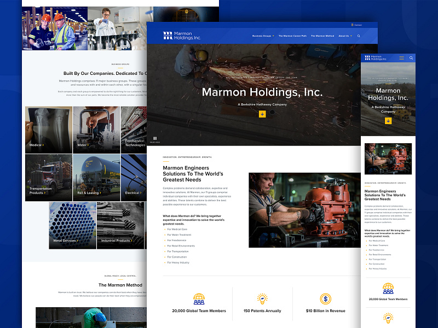
Task: Click 'For Heavy Industry' in desktop list
Action: pyautogui.click(x=178, y=263)
